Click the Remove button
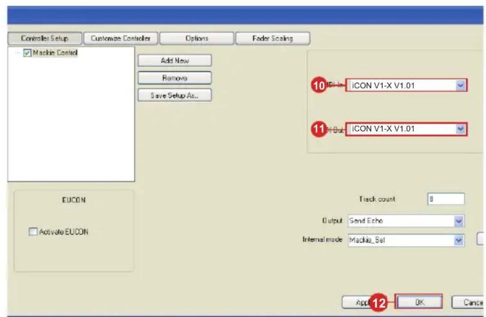The width and height of the screenshot is (486, 317). pos(175,78)
